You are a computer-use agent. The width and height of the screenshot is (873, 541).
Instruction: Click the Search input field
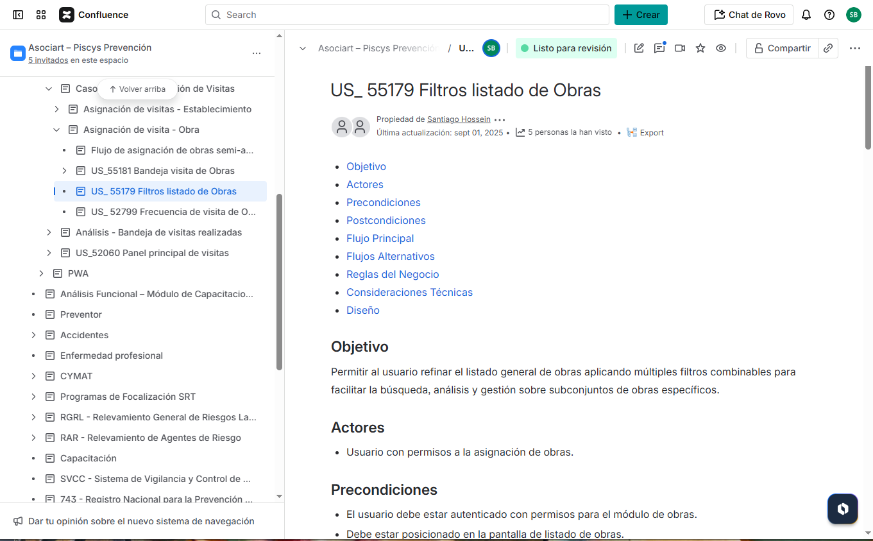point(407,15)
